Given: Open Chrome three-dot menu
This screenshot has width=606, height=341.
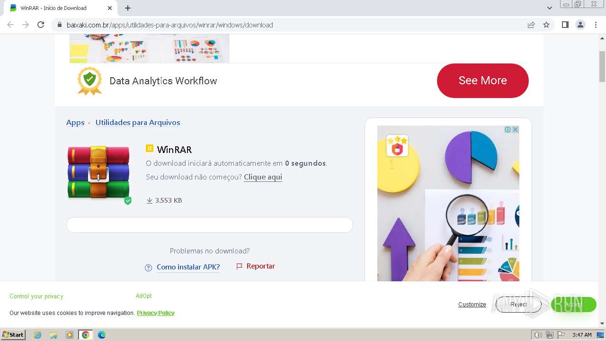Looking at the screenshot, I should tap(596, 25).
